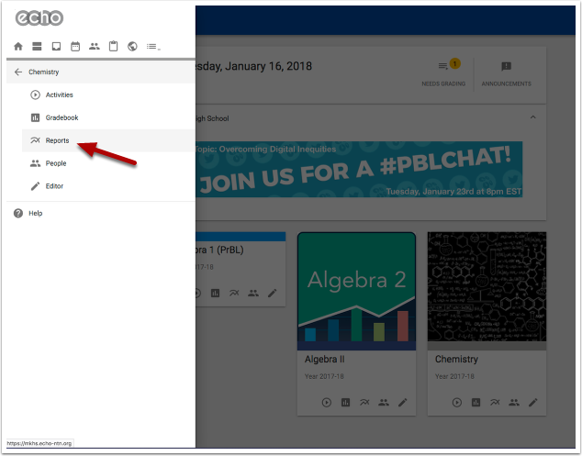The height and width of the screenshot is (456, 582).
Task: Click the Home icon in top toolbar
Action: pos(18,46)
